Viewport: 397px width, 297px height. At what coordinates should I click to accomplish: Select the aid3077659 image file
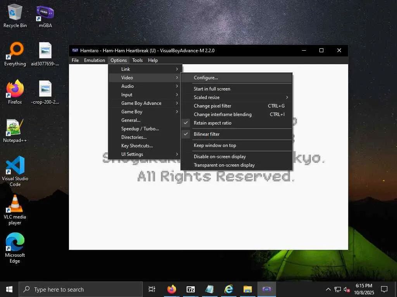pyautogui.click(x=45, y=54)
